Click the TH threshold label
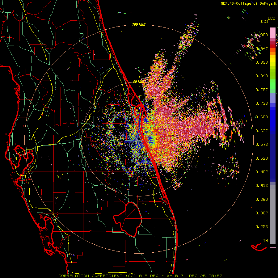The height and width of the screenshot is (278, 278). 265,240
